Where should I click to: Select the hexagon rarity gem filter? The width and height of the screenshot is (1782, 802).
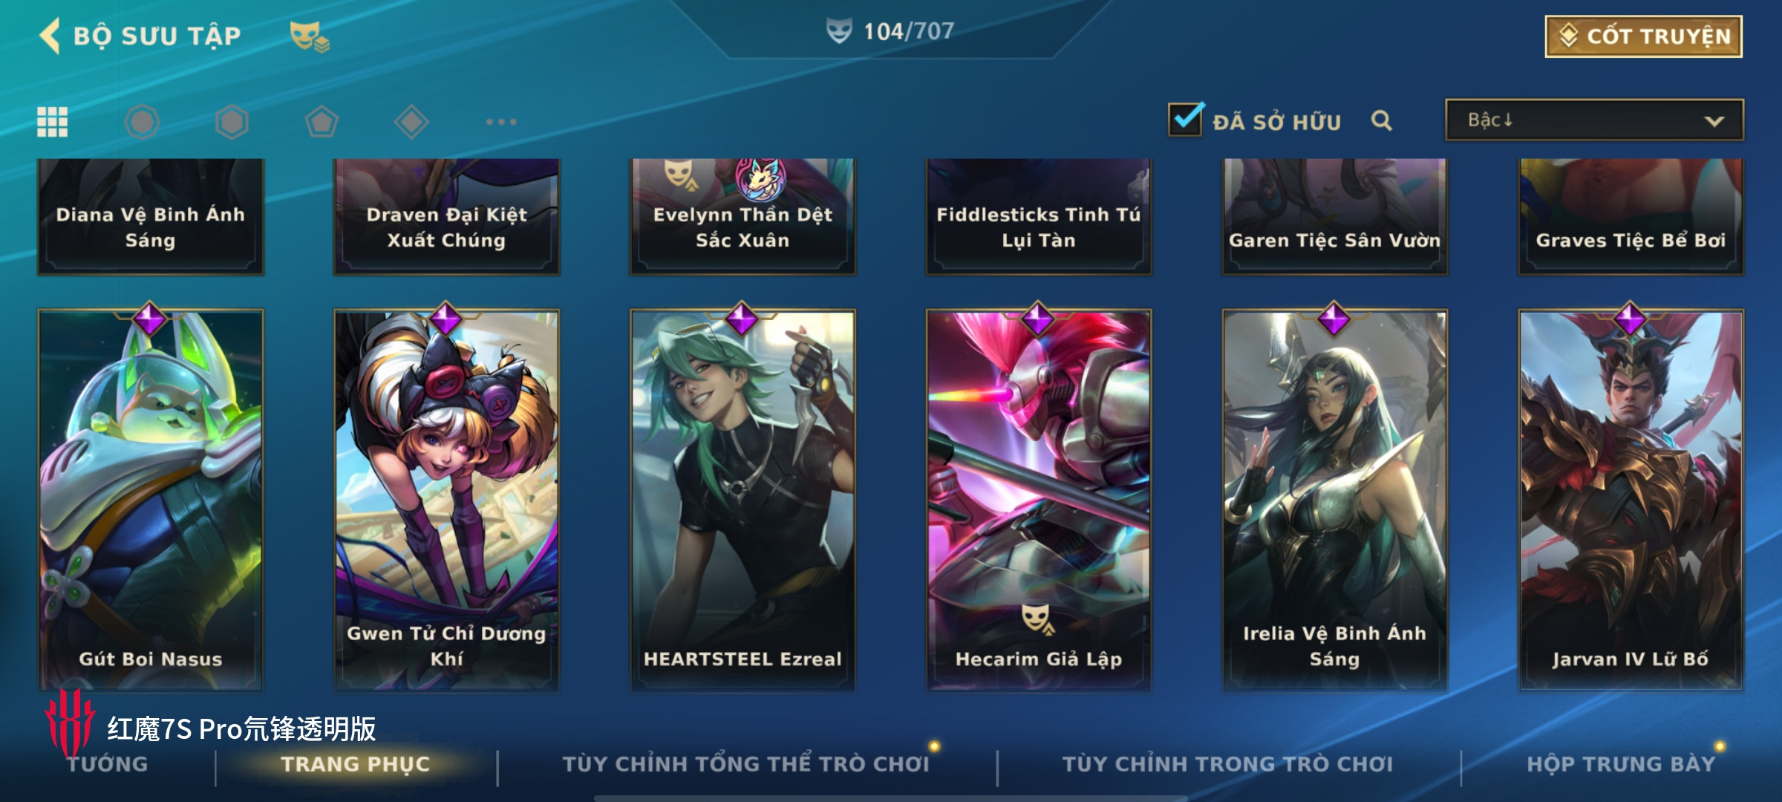(232, 122)
